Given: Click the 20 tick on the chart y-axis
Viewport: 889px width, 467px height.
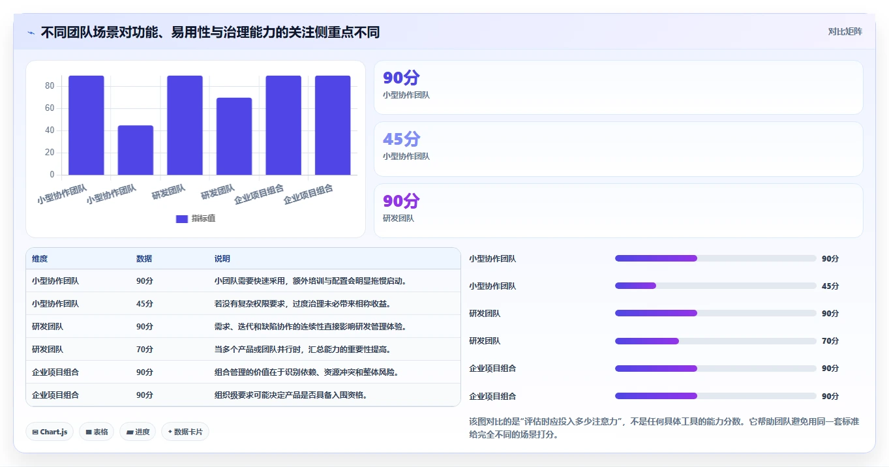Looking at the screenshot, I should click(50, 153).
